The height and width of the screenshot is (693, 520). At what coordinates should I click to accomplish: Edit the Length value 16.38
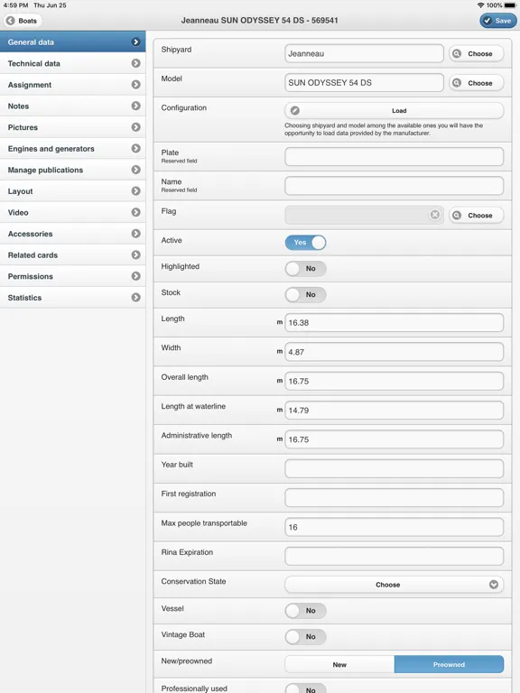(x=394, y=323)
